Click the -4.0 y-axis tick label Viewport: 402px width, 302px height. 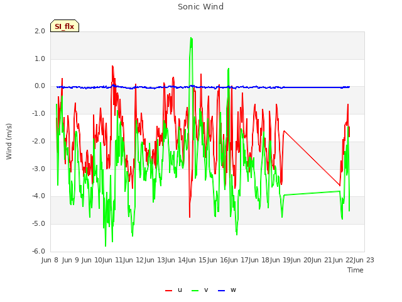click(38, 196)
